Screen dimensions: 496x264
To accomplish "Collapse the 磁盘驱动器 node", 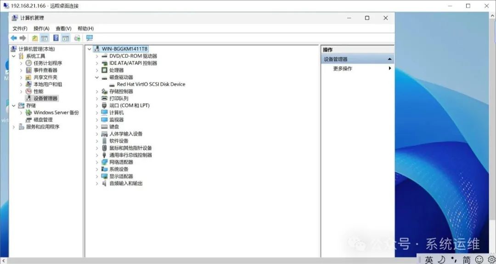I will coord(97,78).
